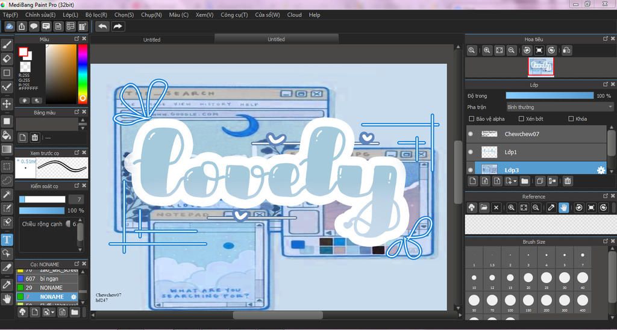The width and height of the screenshot is (617, 330).
Task: Open the Tệp(F) menu
Action: click(11, 15)
